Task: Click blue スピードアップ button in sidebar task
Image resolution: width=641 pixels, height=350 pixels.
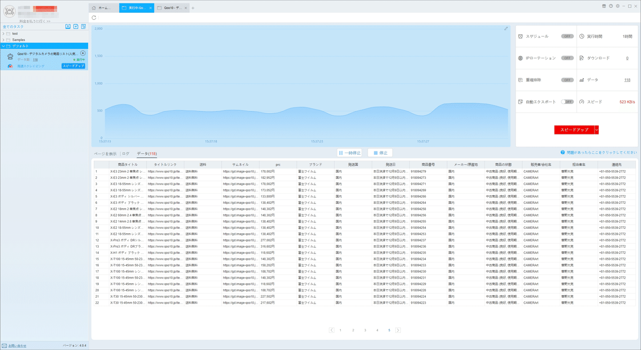Action: click(73, 66)
